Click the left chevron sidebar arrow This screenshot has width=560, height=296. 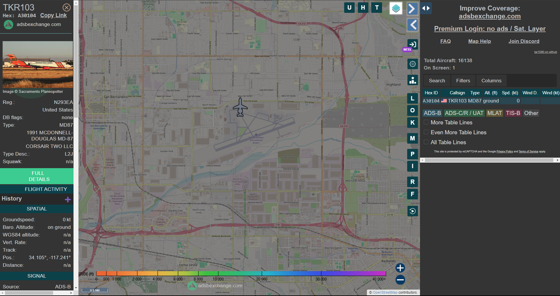(x=412, y=25)
